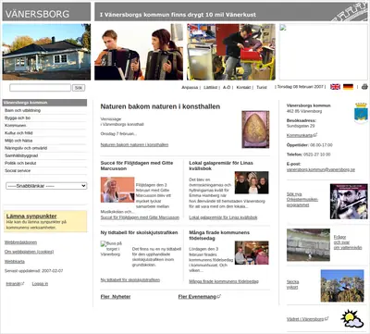Open the Turist menu item
Viewport: 370px width, 334px height.
[x=262, y=87]
